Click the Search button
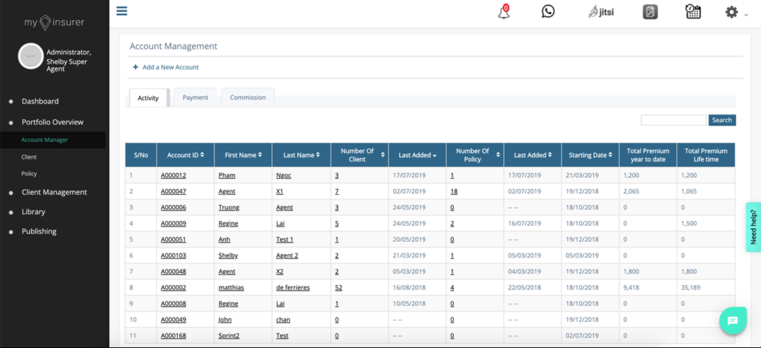 click(722, 120)
